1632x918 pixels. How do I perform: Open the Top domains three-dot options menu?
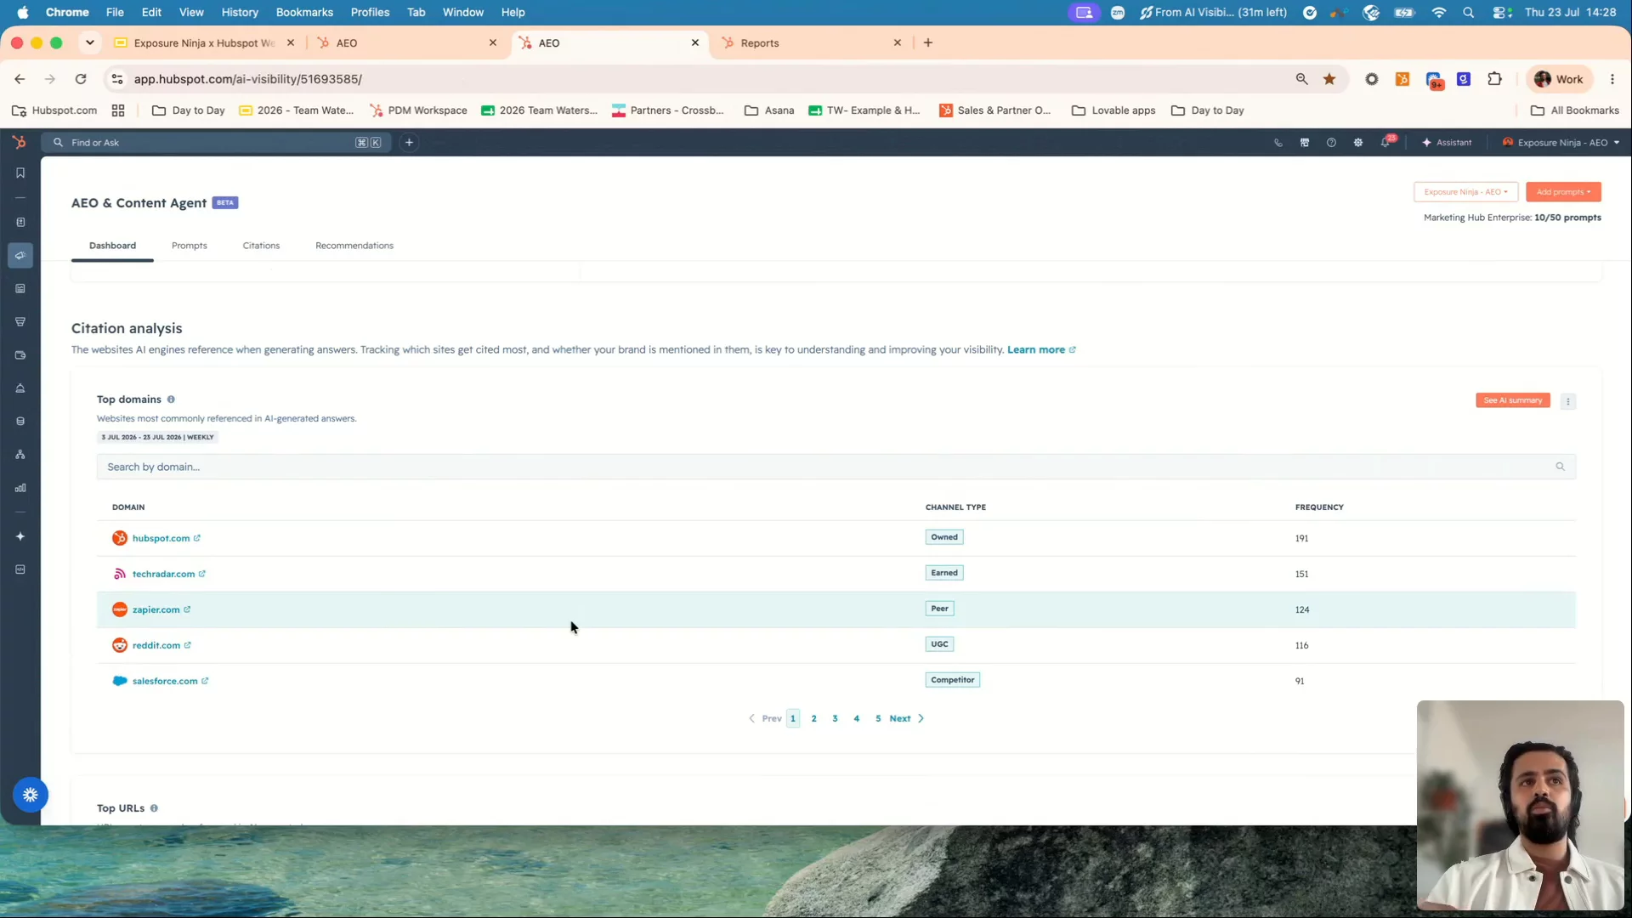click(x=1568, y=401)
